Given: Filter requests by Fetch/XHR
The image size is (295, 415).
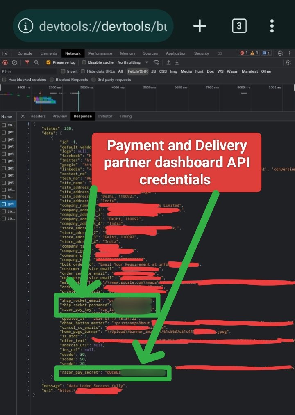Looking at the screenshot, I should tap(138, 71).
